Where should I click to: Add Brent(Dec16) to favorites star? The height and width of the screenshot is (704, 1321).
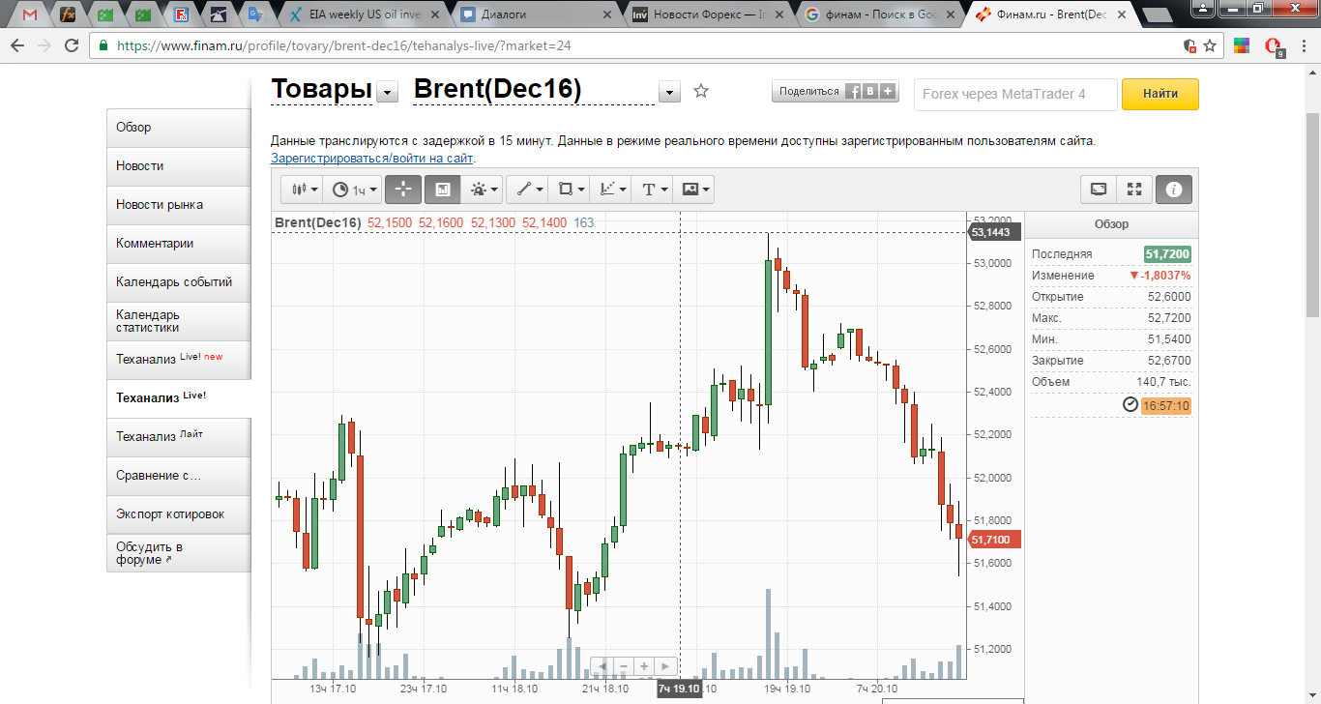[701, 91]
